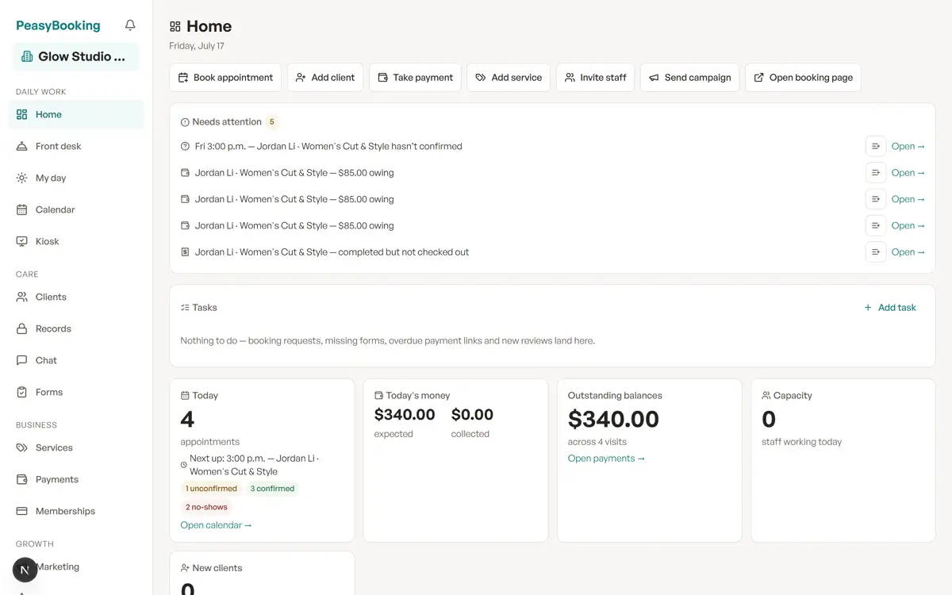This screenshot has height=595, width=952.
Task: Open the hasn't confirmed appointment row
Action: point(908,146)
